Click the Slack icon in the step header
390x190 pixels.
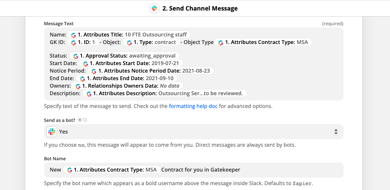pos(154,8)
